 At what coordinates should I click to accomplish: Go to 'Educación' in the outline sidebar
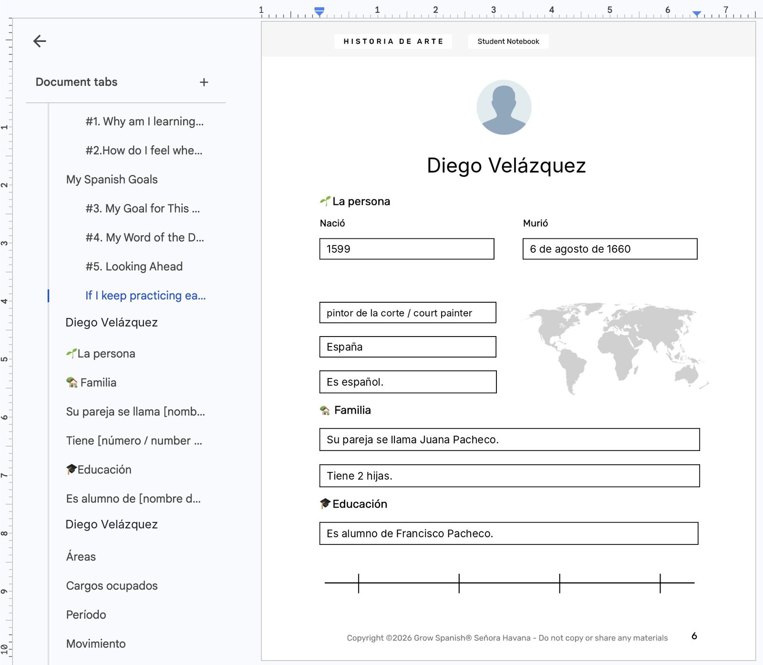pyautogui.click(x=99, y=470)
